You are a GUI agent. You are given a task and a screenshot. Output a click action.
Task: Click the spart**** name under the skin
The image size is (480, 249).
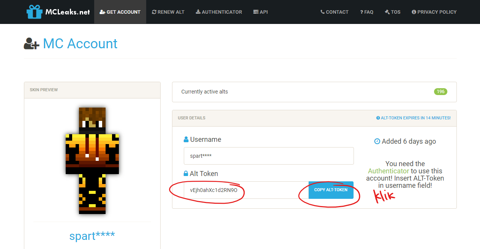pyautogui.click(x=92, y=236)
